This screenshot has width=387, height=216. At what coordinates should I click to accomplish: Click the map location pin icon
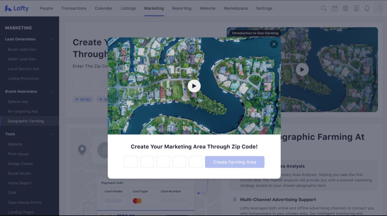pos(82,149)
